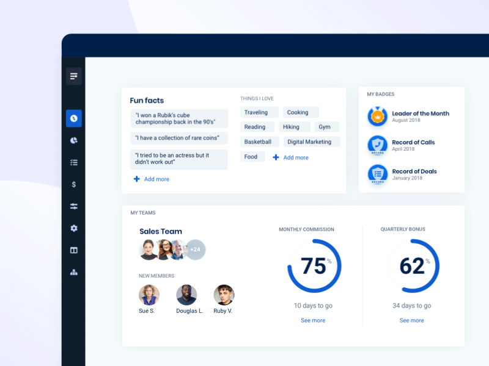Click the 34 days to go text
The height and width of the screenshot is (366, 489).
click(411, 306)
